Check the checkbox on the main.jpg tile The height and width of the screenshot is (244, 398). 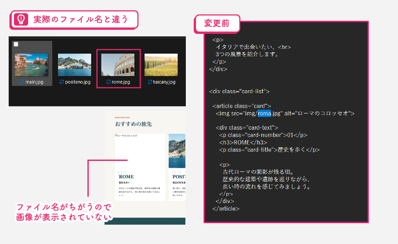[x=16, y=44]
